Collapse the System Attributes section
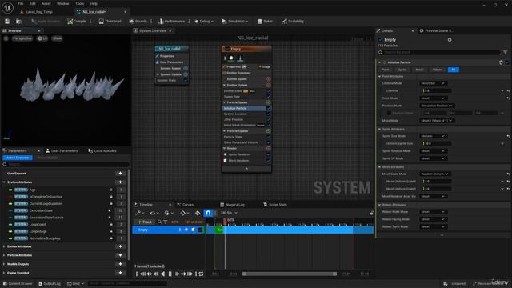 point(4,182)
